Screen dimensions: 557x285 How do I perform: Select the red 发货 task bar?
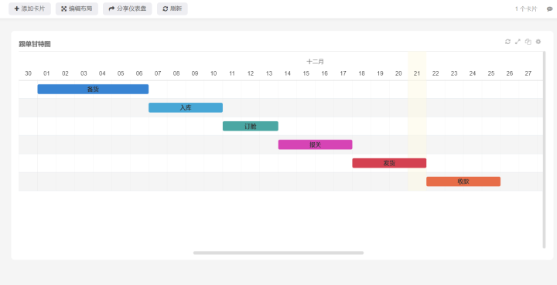[389, 163]
